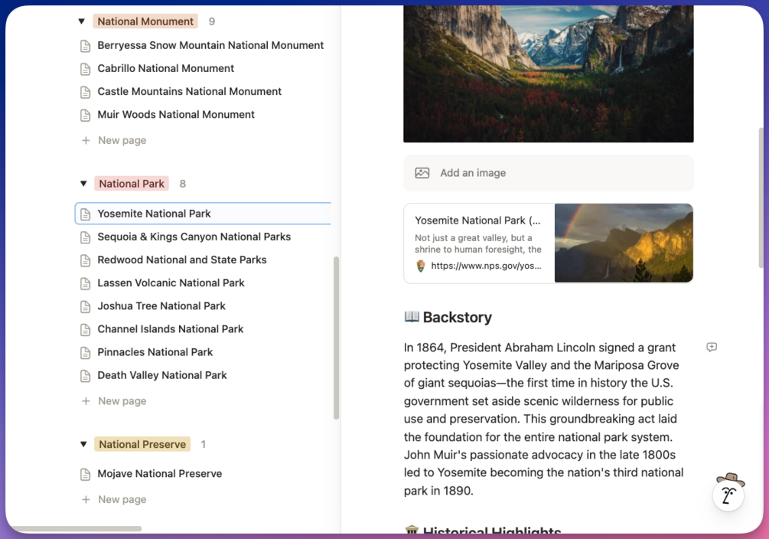Viewport: 769px width, 539px height.
Task: Click page icon beside Sequoia & Kings Canyon
Action: pos(86,237)
